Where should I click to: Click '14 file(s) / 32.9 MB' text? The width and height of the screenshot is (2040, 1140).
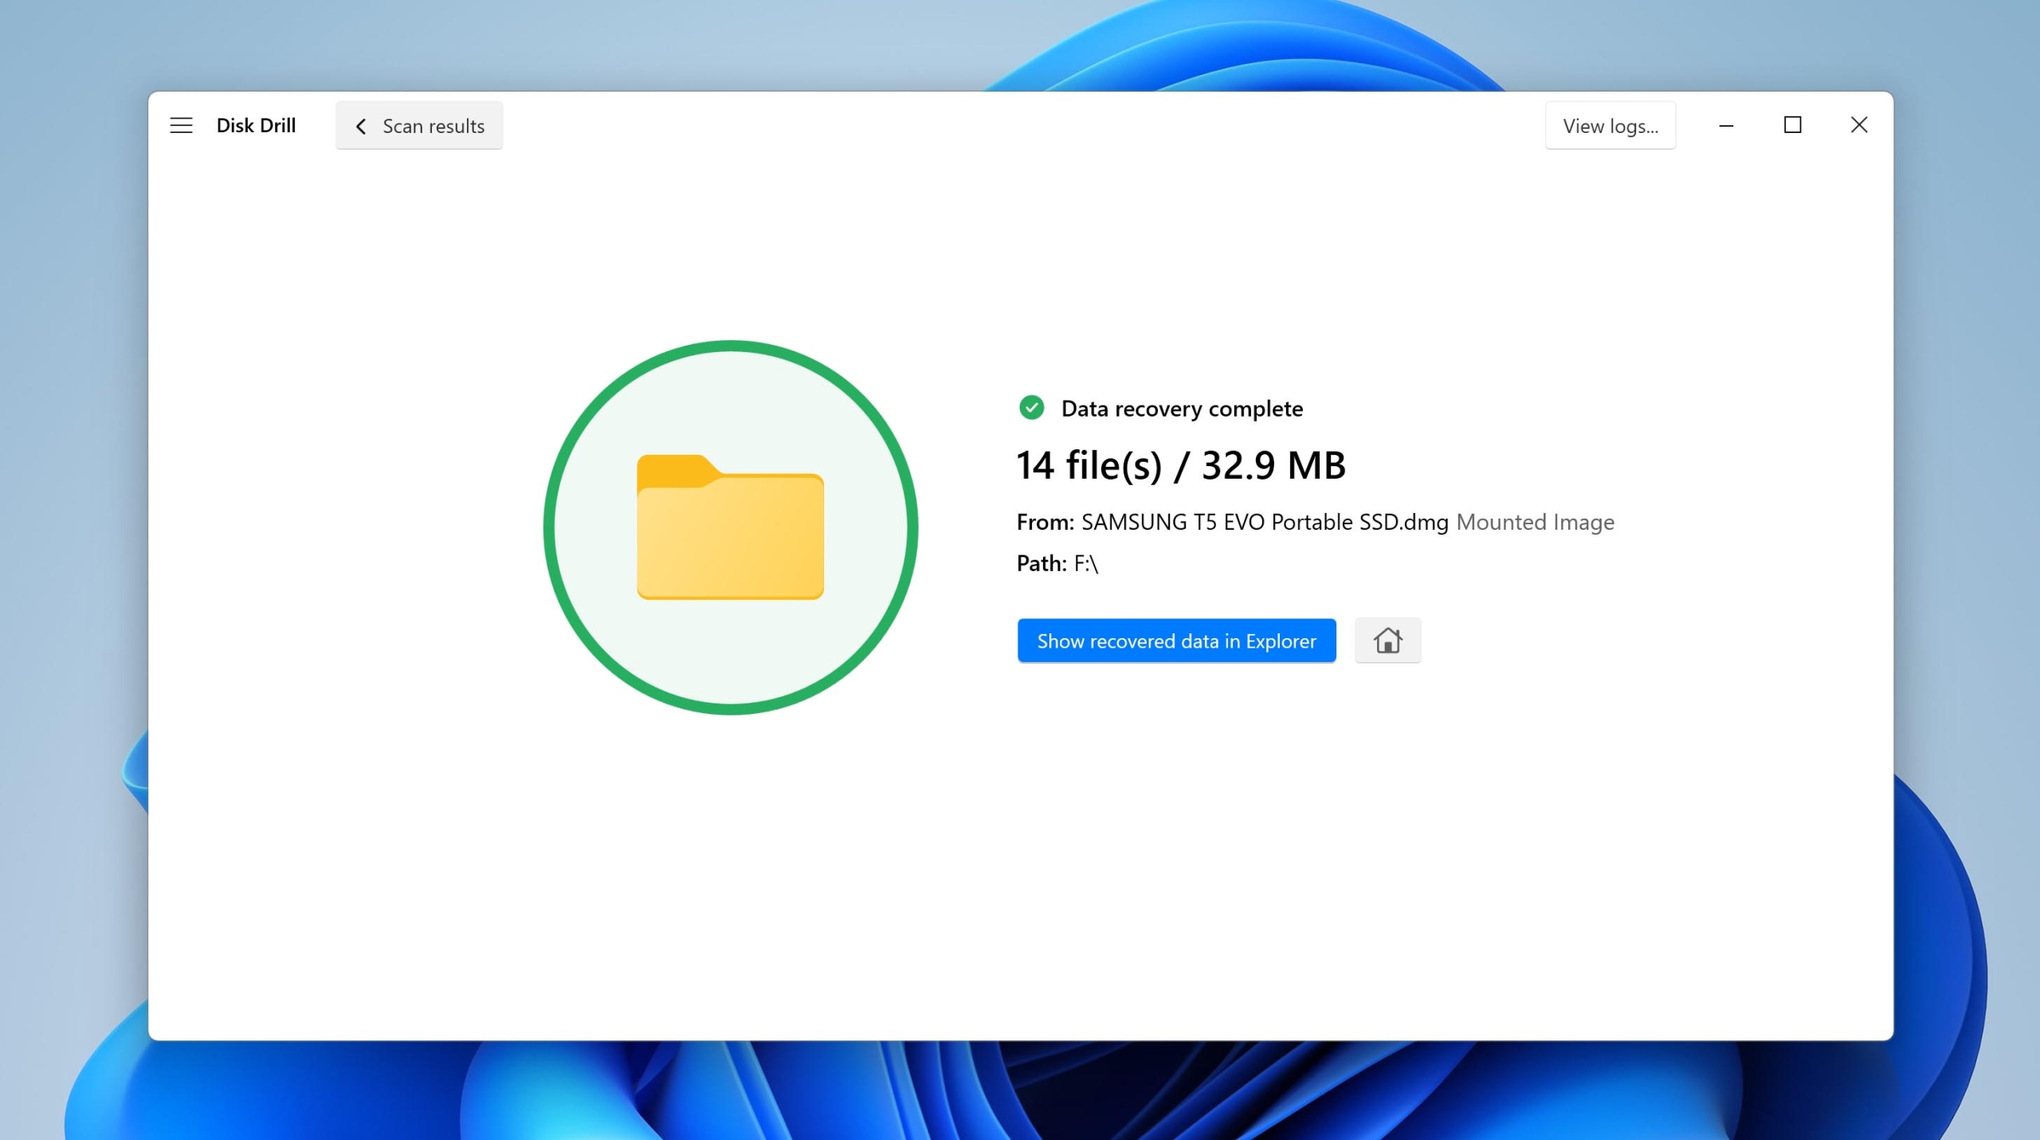[1181, 465]
